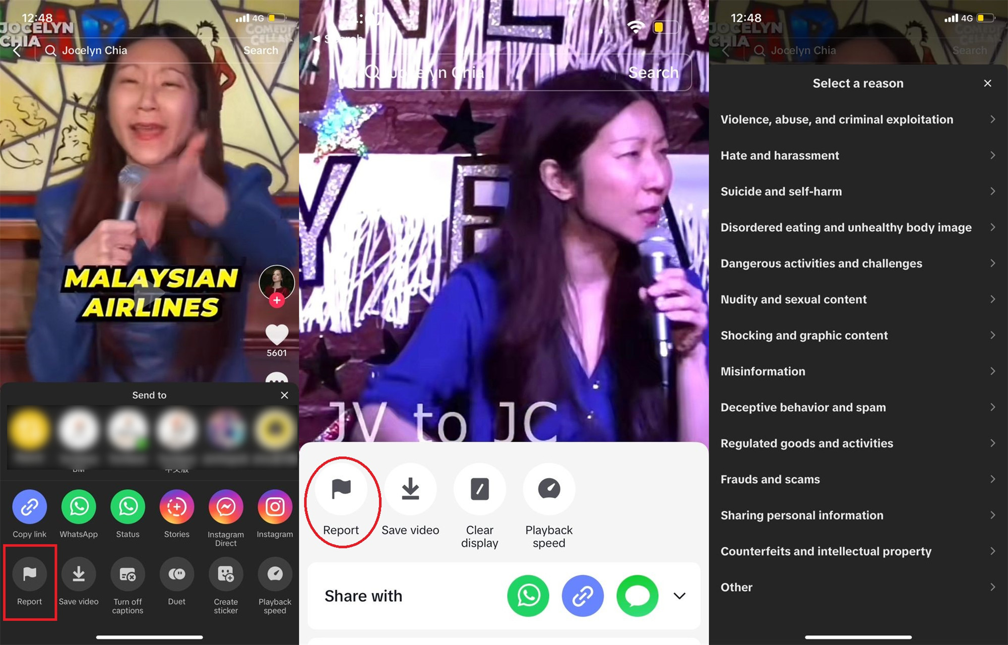Tap creator profile avatar on video
The width and height of the screenshot is (1008, 645).
point(277,282)
